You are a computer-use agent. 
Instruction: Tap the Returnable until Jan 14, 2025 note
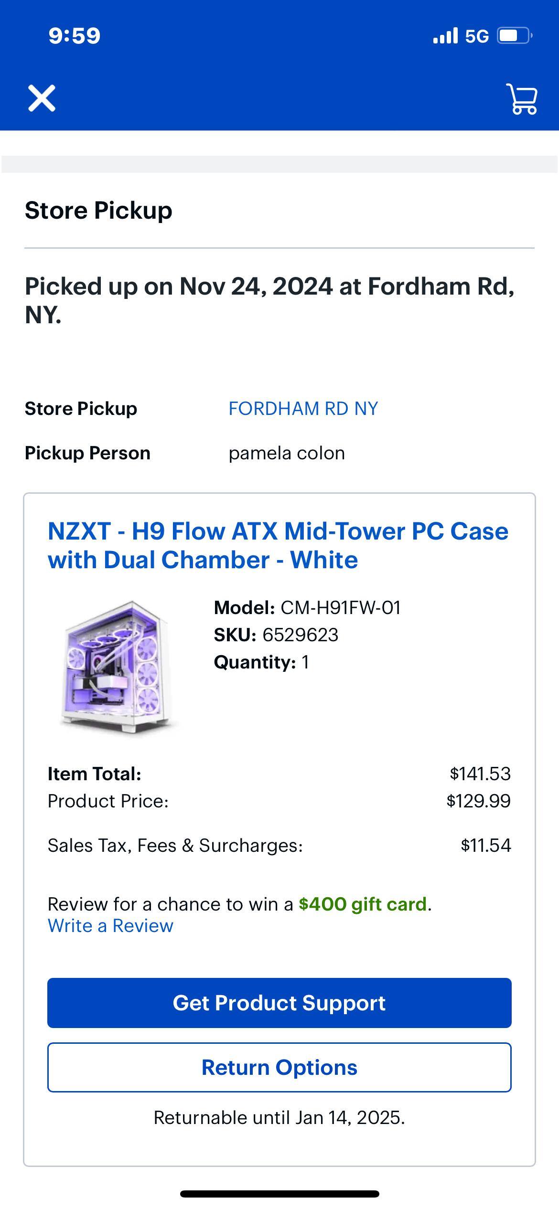click(279, 1117)
